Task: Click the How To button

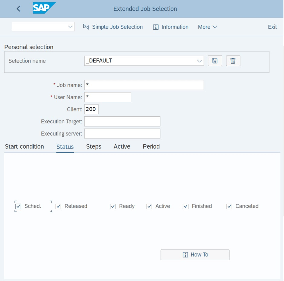Action: click(x=195, y=255)
